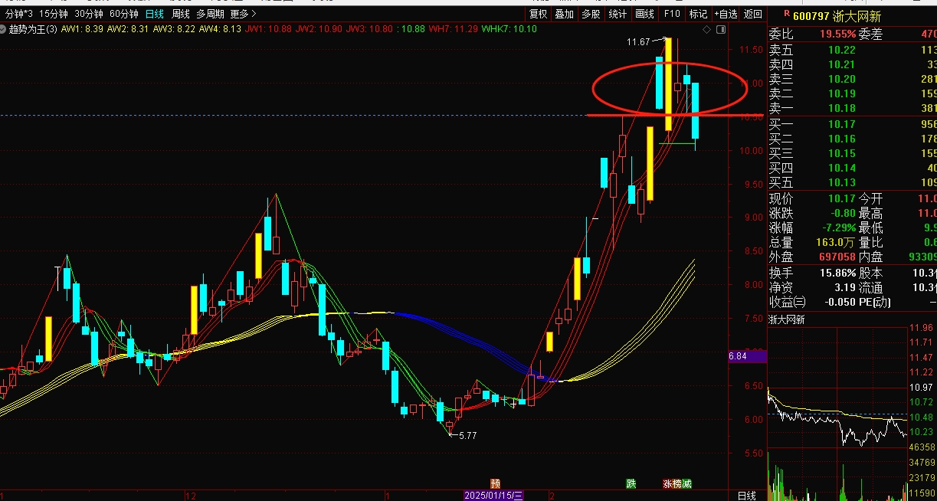This screenshot has height=501, width=937.
Task: Click the 叠加 overlay button
Action: [x=565, y=14]
